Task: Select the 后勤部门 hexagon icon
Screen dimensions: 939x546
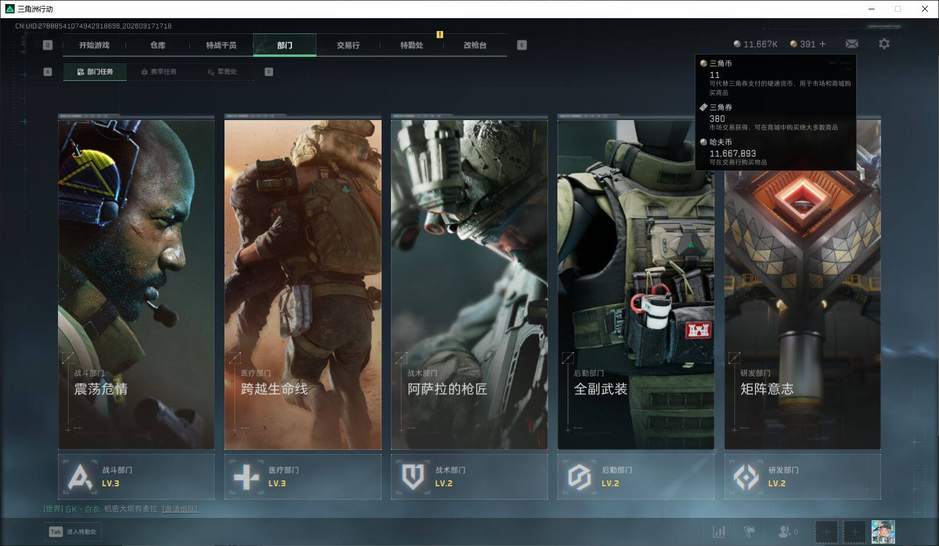Action: [579, 476]
